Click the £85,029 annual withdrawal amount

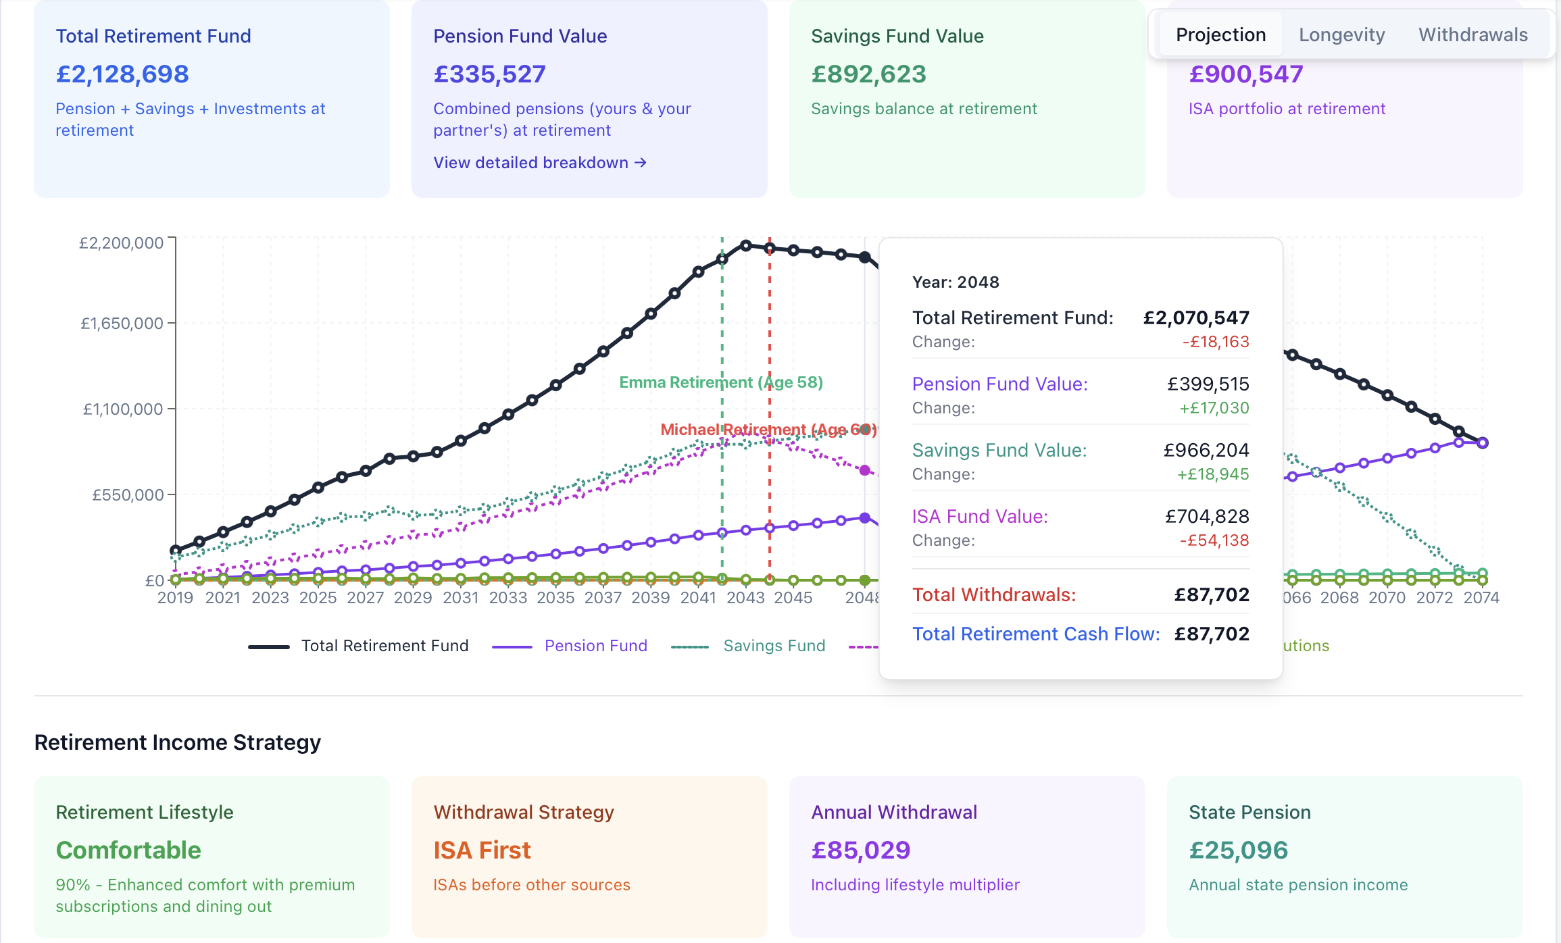pyautogui.click(x=861, y=850)
